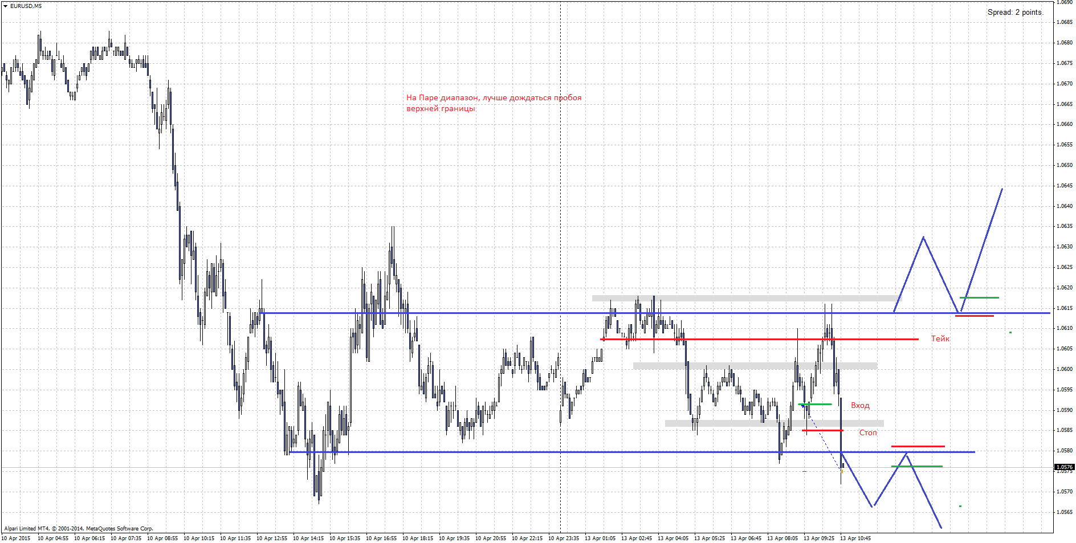Click the 'Spread: 2 points' indicator label
Image resolution: width=1076 pixels, height=543 pixels.
(1015, 12)
